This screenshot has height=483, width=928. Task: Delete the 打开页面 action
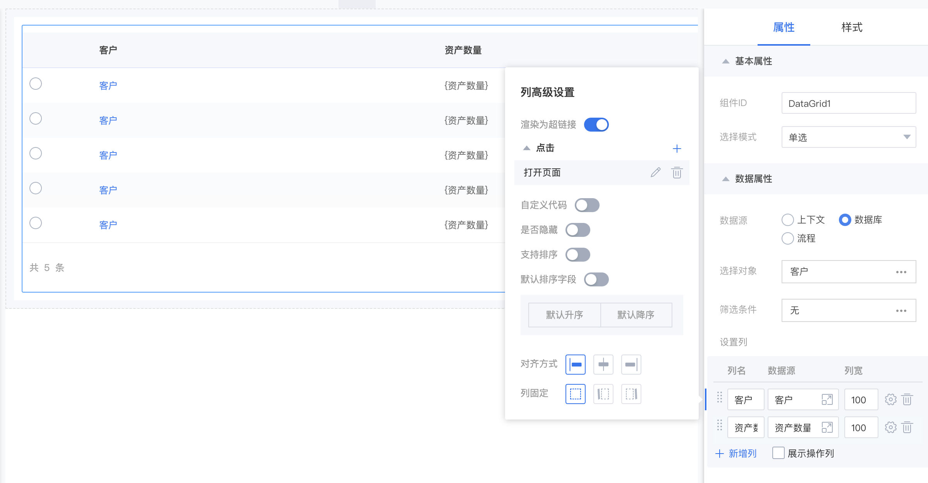[677, 173]
